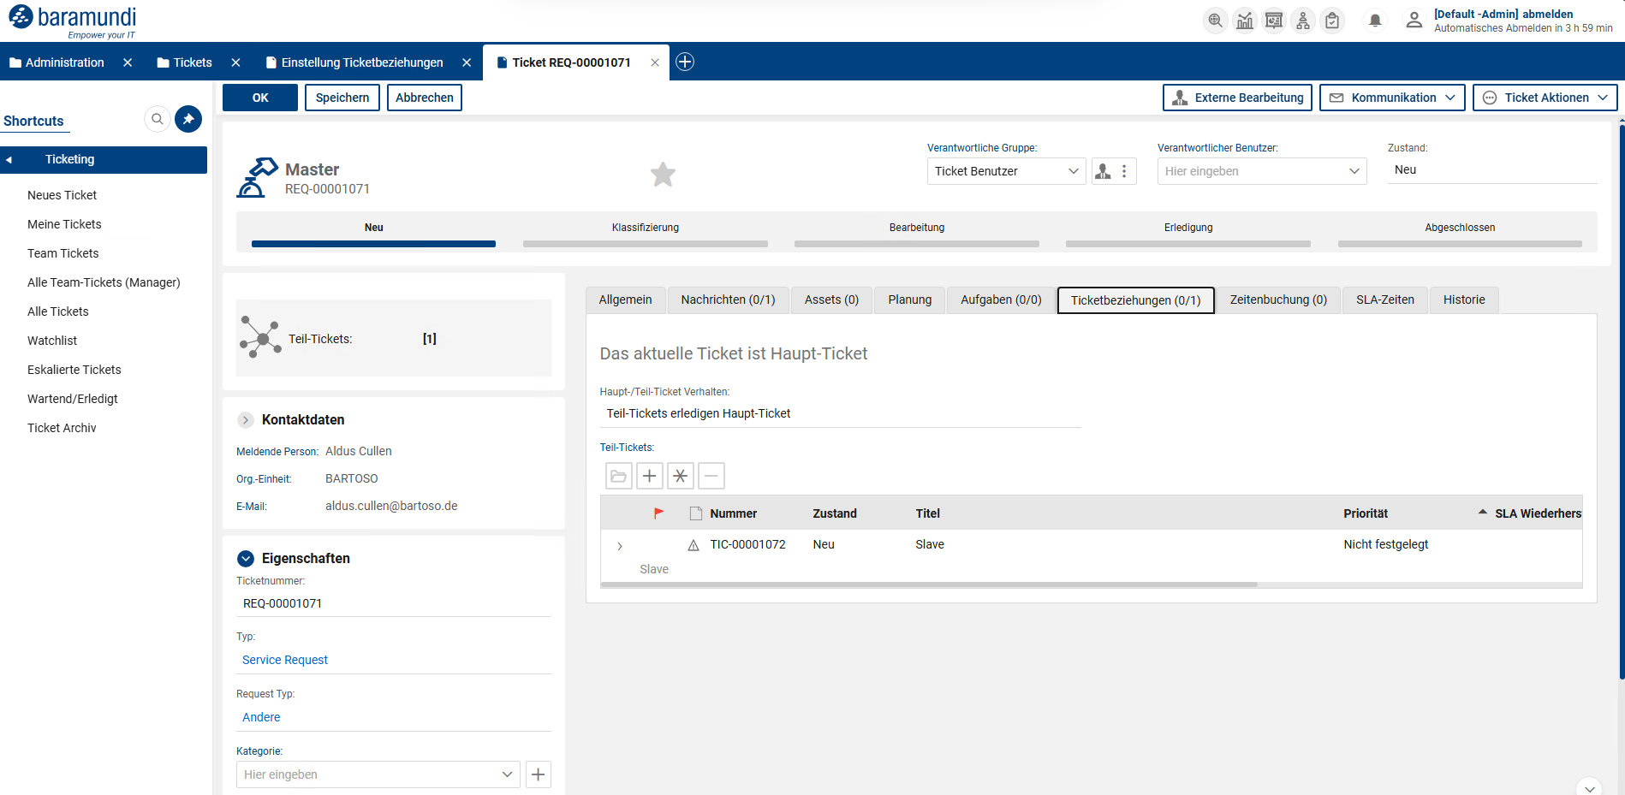Mark ticket as favorite with star
1625x795 pixels.
coord(663,175)
